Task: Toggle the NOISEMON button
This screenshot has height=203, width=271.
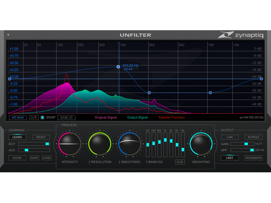Action: pos(253,158)
